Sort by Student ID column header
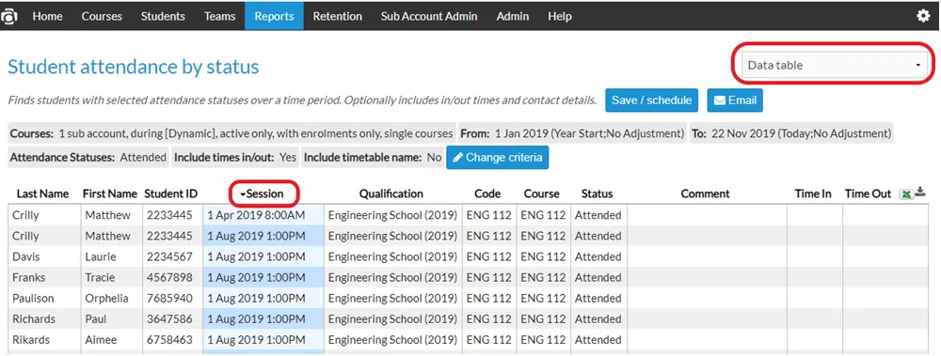Image resolution: width=941 pixels, height=356 pixels. (x=171, y=193)
